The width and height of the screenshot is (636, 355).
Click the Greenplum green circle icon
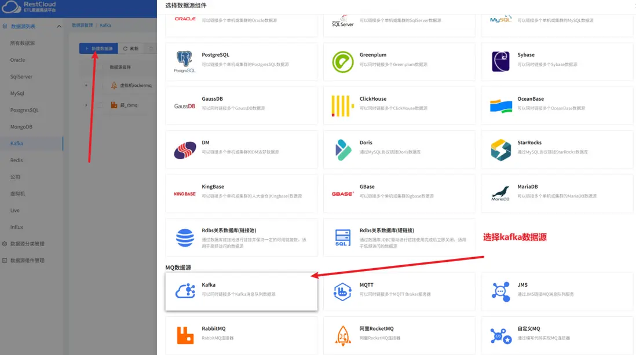pyautogui.click(x=343, y=61)
